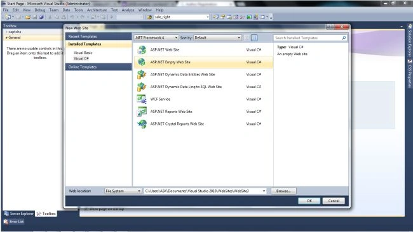Click the New Project toolbar icon
The image size is (413, 232).
click(x=8, y=17)
